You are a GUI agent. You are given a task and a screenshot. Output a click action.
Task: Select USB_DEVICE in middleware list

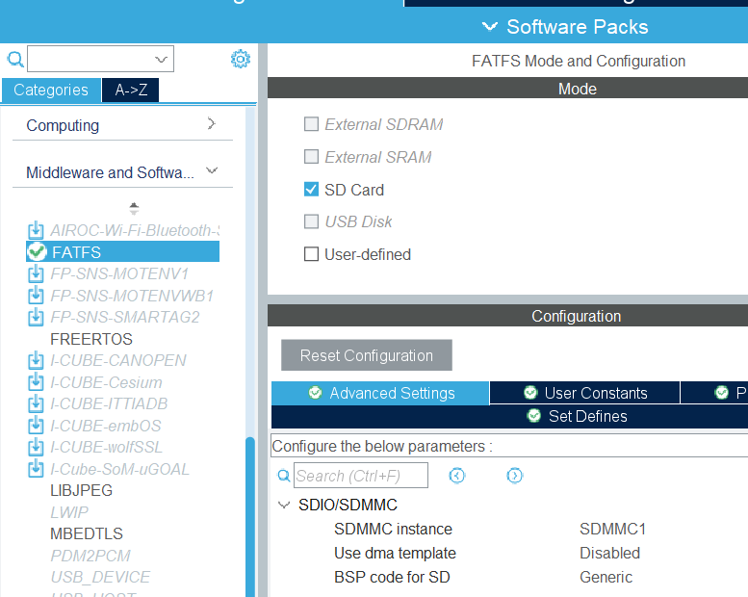[x=100, y=577]
